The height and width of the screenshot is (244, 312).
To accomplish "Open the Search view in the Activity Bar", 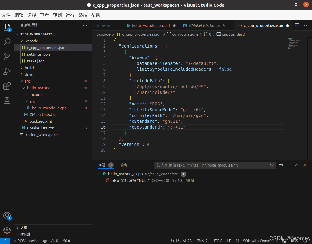I will click(x=7, y=42).
